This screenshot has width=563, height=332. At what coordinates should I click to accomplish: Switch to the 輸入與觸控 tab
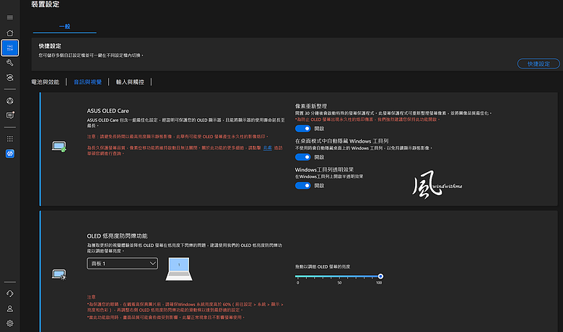pyautogui.click(x=130, y=82)
